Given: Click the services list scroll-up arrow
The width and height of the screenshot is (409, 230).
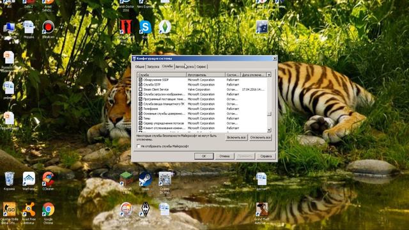Looking at the screenshot, I should [x=269, y=75].
